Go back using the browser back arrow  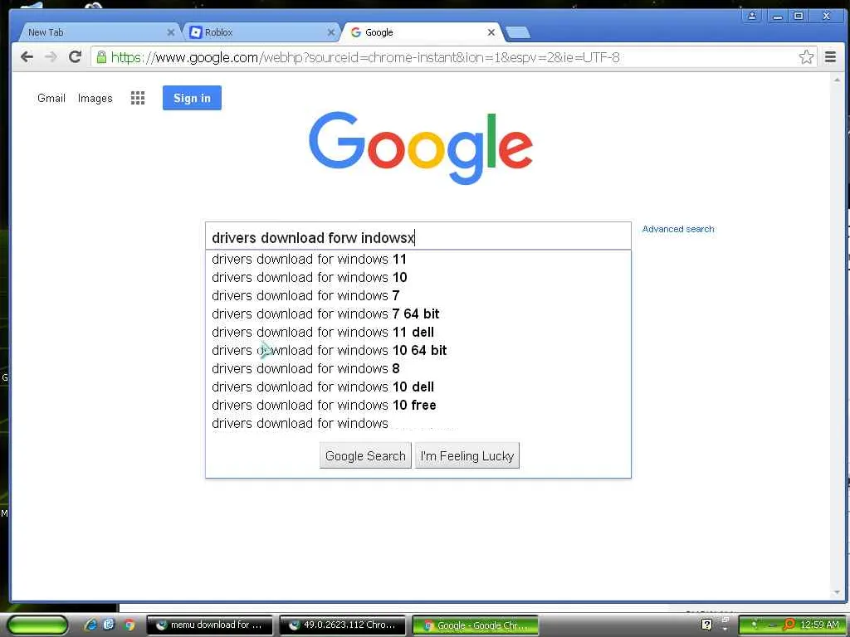pyautogui.click(x=27, y=57)
